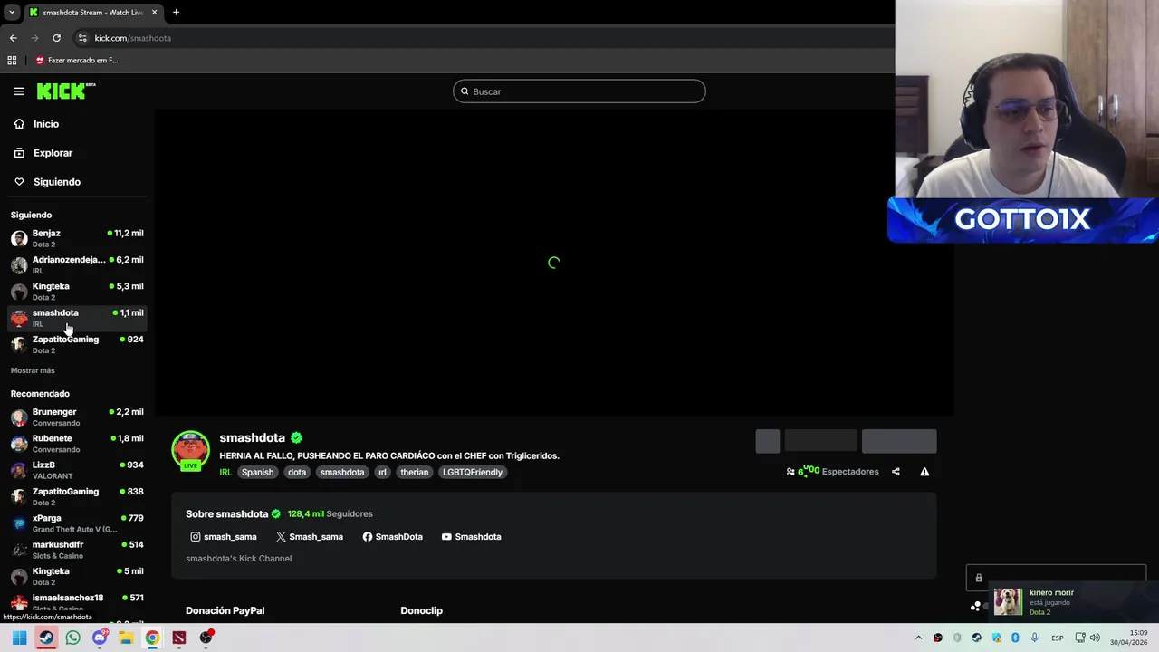Image resolution: width=1159 pixels, height=652 pixels.
Task: Click the report warning triangle icon
Action: point(924,472)
